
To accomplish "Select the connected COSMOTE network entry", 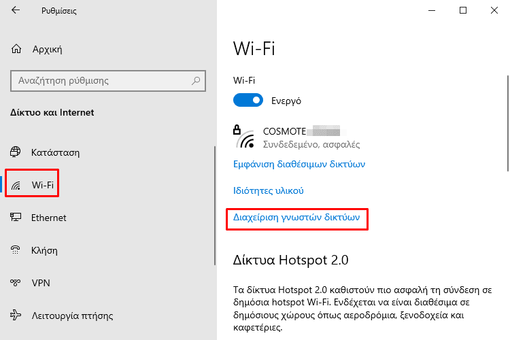I will point(296,137).
